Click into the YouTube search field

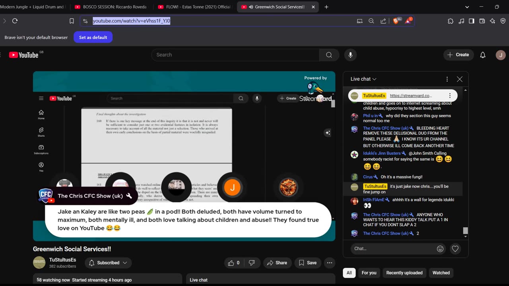click(235, 55)
